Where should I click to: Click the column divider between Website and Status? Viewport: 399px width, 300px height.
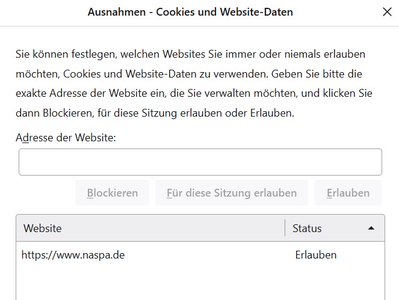285,228
